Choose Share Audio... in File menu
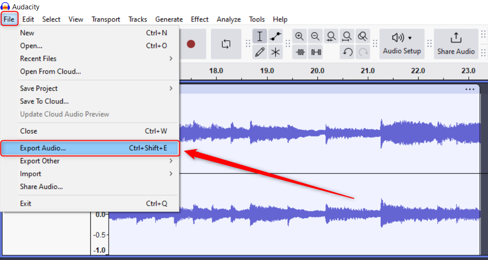This screenshot has width=488, height=260. pyautogui.click(x=90, y=187)
